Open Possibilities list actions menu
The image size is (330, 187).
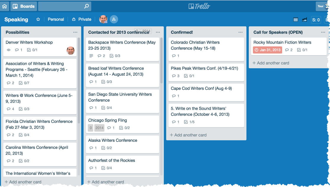pos(75,32)
